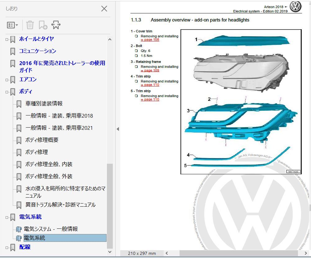The width and height of the screenshot is (311, 258).
Task: Open the 配線 bookmark
Action: (x=25, y=247)
